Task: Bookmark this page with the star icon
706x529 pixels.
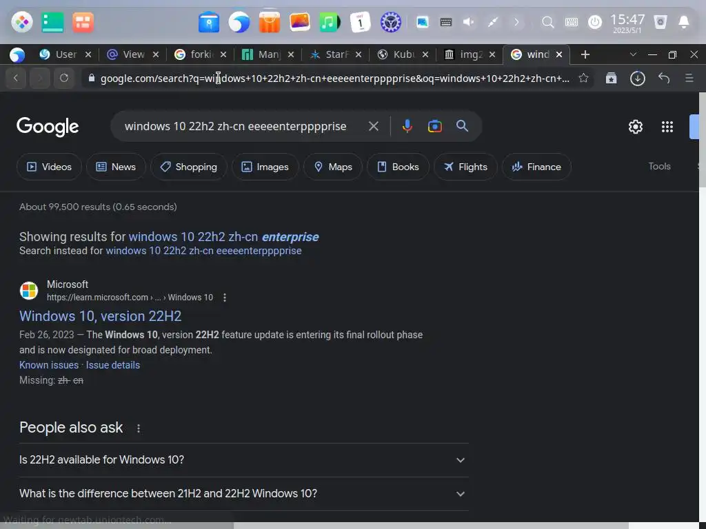Action: coord(583,78)
